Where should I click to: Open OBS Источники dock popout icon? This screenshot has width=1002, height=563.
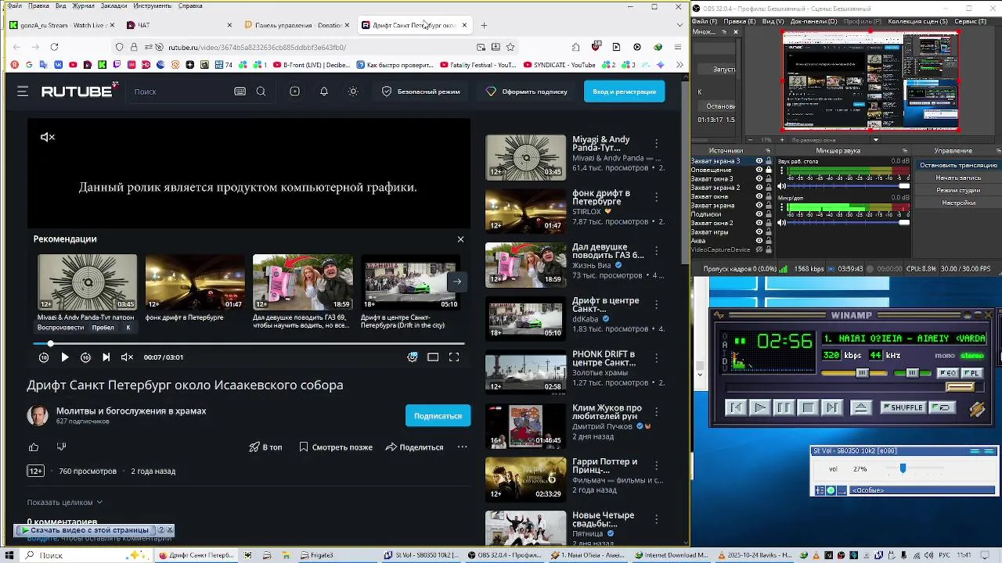(x=767, y=150)
